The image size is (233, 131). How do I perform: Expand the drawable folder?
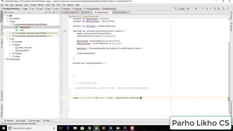pyautogui.click(x=10, y=42)
